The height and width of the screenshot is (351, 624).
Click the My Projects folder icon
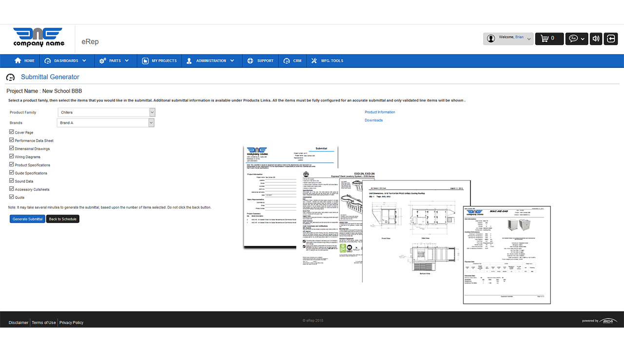point(145,61)
